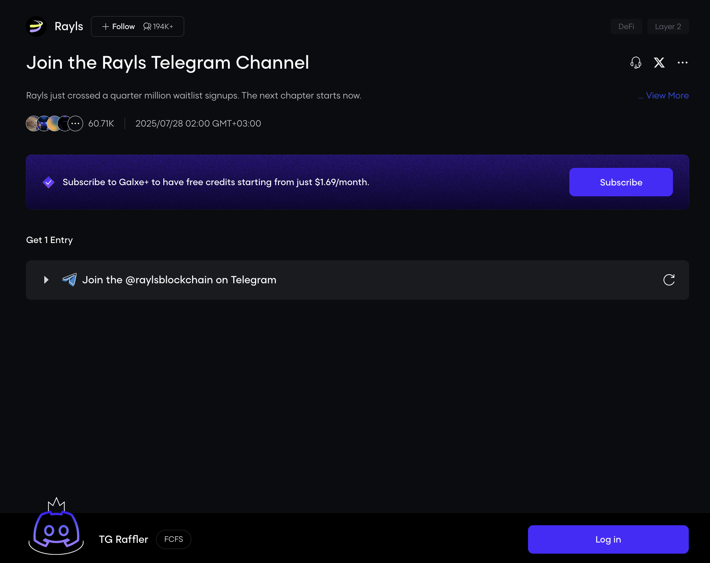Image resolution: width=710 pixels, height=563 pixels.
Task: Open the Rayls space name link
Action: point(69,27)
